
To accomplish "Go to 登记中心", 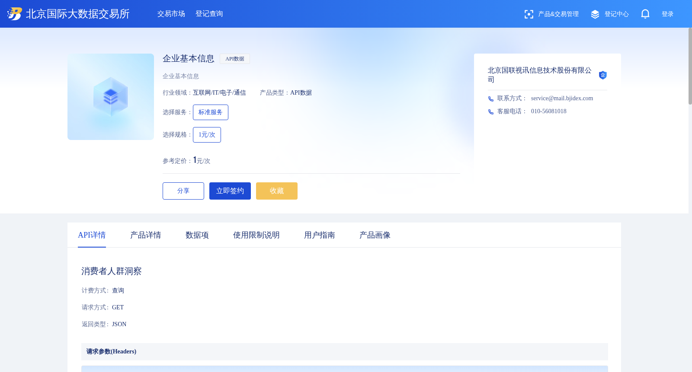I will pos(617,14).
